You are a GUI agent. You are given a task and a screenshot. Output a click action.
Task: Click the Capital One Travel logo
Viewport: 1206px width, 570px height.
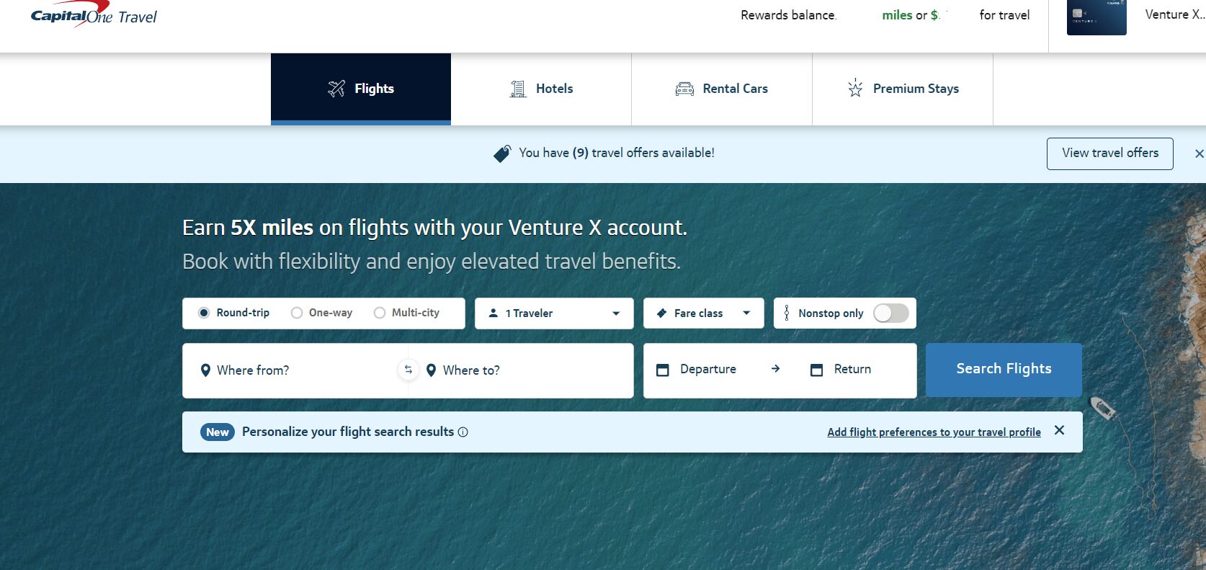tap(94, 15)
